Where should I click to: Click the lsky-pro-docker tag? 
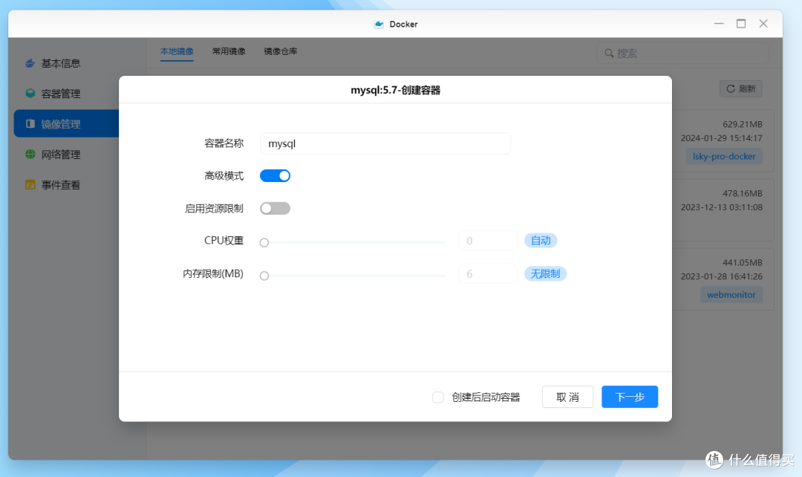(724, 156)
